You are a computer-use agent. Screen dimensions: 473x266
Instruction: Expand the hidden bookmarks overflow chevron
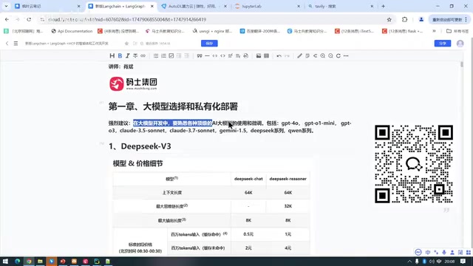coord(434,31)
